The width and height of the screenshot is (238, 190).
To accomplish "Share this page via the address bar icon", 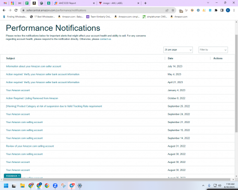I will tap(167, 10).
